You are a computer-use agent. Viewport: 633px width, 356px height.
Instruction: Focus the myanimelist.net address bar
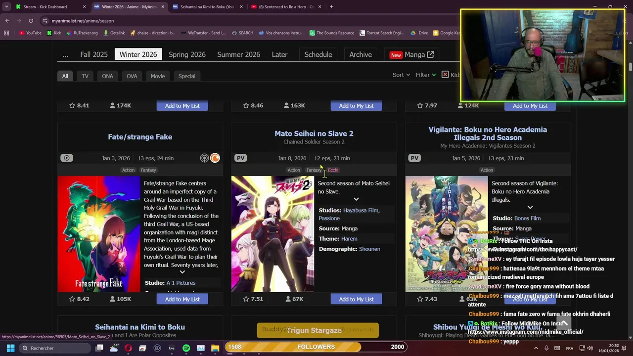(x=247, y=21)
